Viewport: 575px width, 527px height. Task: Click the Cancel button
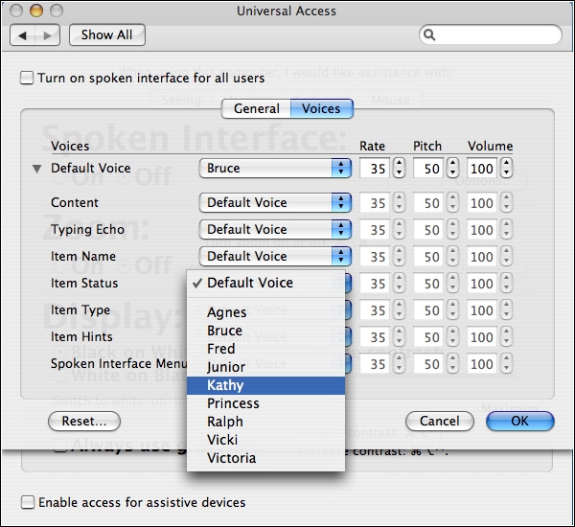click(x=439, y=421)
